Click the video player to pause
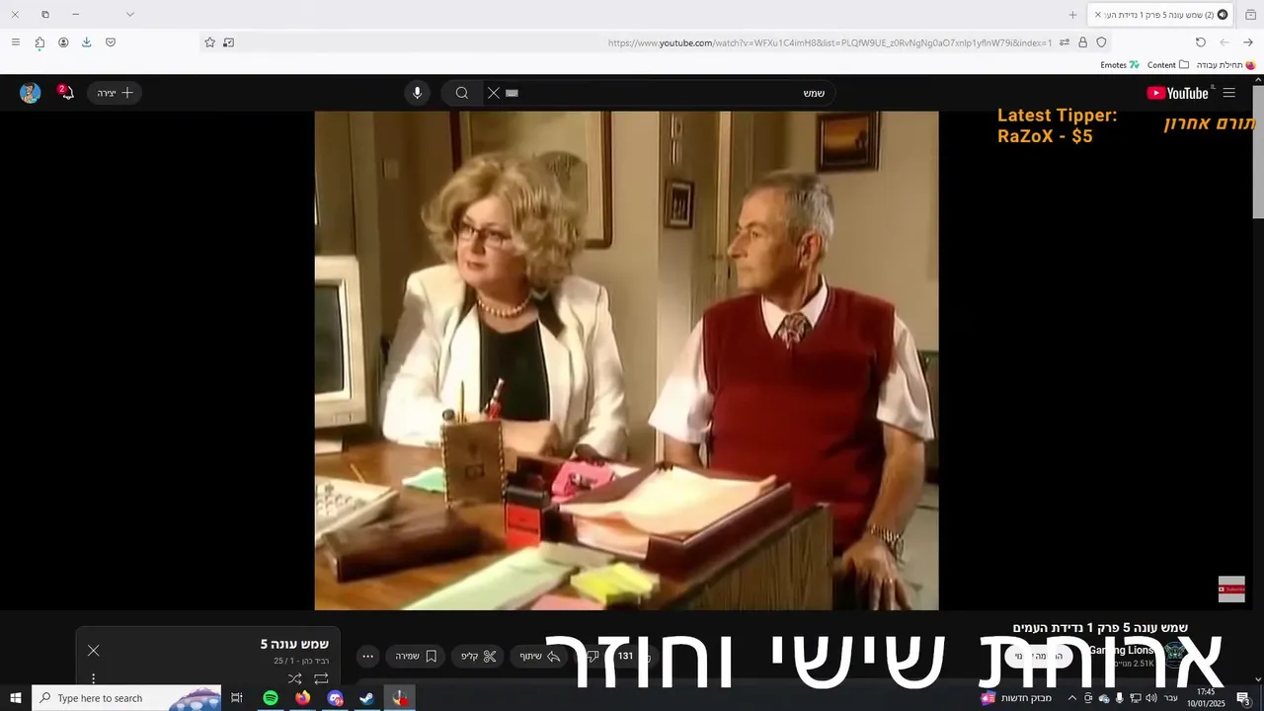 626,360
